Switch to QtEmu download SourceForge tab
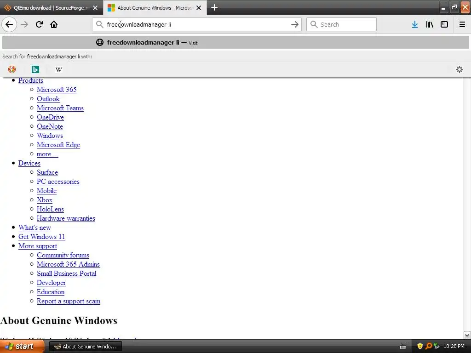This screenshot has width=471, height=353. coord(52,7)
